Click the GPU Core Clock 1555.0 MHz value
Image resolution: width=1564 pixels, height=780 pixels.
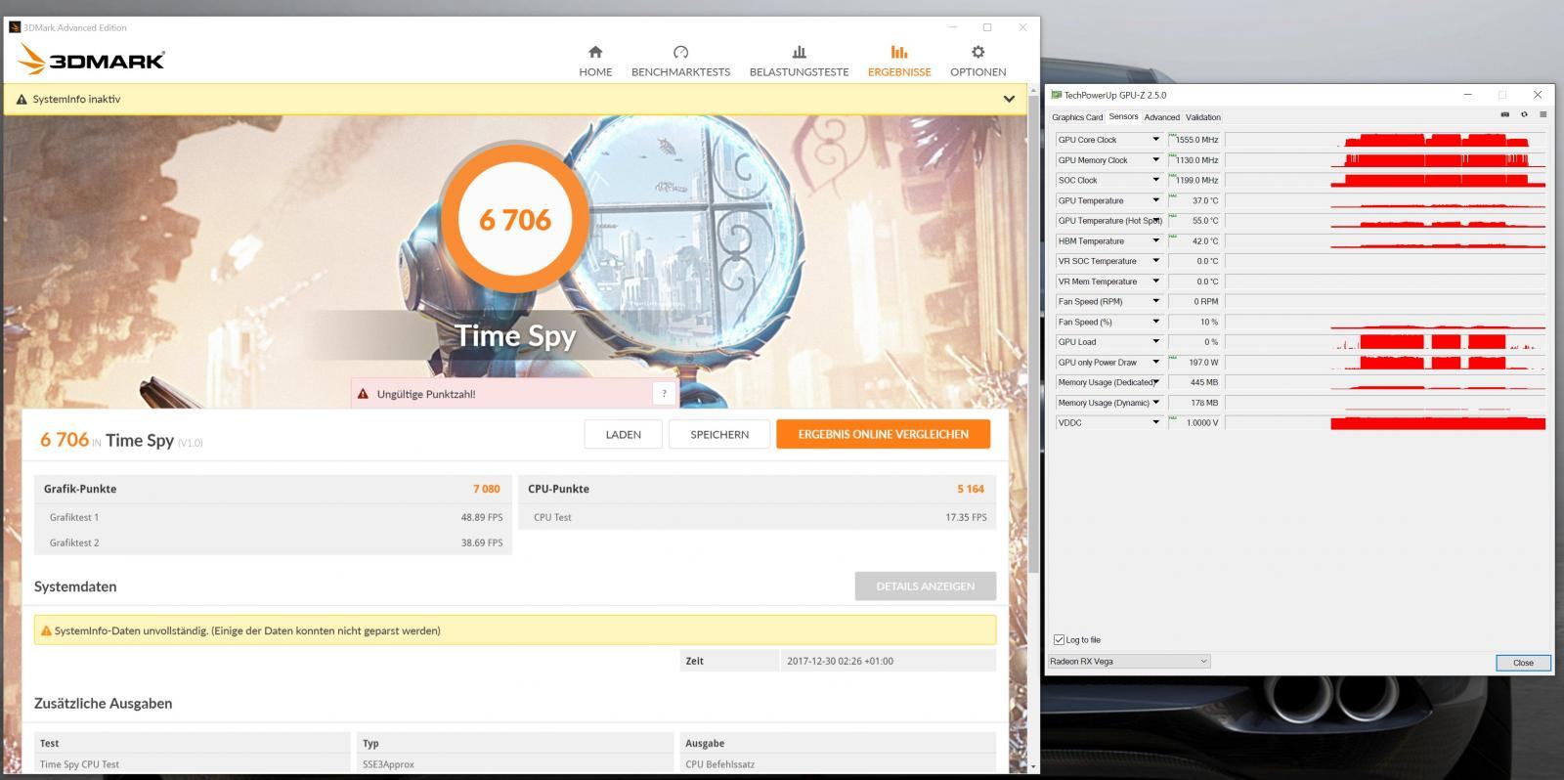tap(1194, 140)
